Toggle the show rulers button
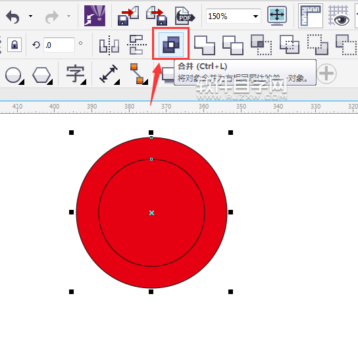 coord(311,16)
